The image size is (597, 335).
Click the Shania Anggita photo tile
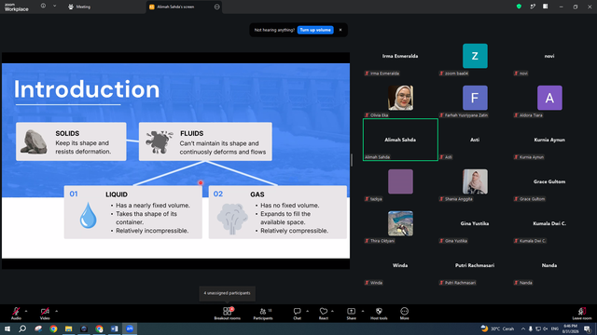475,181
